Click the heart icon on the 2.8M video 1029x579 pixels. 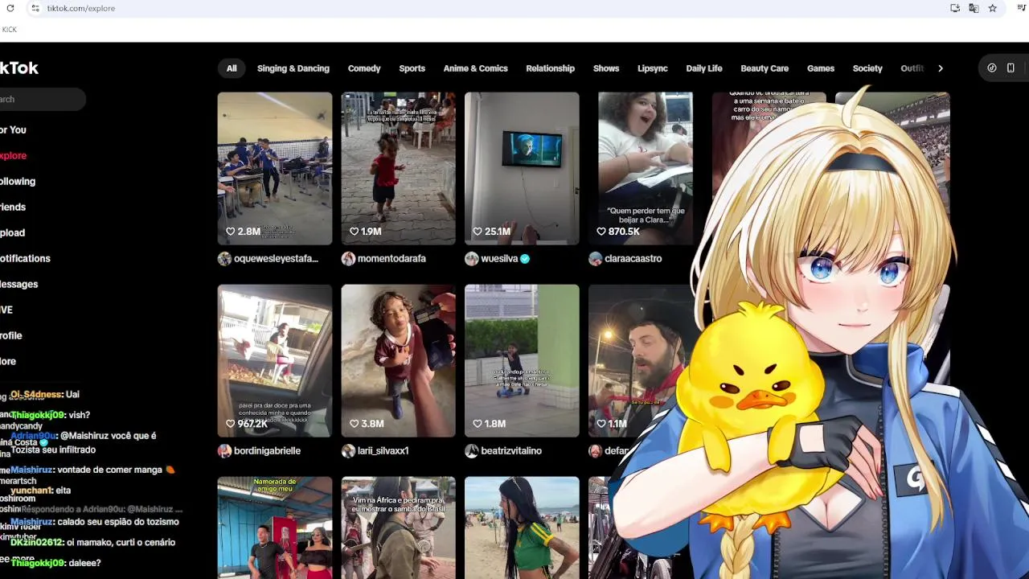(230, 232)
